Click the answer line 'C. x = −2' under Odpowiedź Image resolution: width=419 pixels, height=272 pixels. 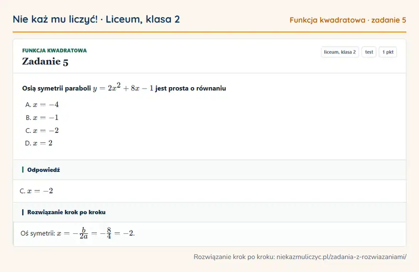pos(36,191)
